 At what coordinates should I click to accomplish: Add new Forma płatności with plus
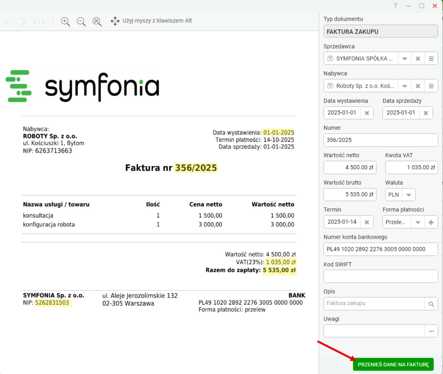[431, 222]
